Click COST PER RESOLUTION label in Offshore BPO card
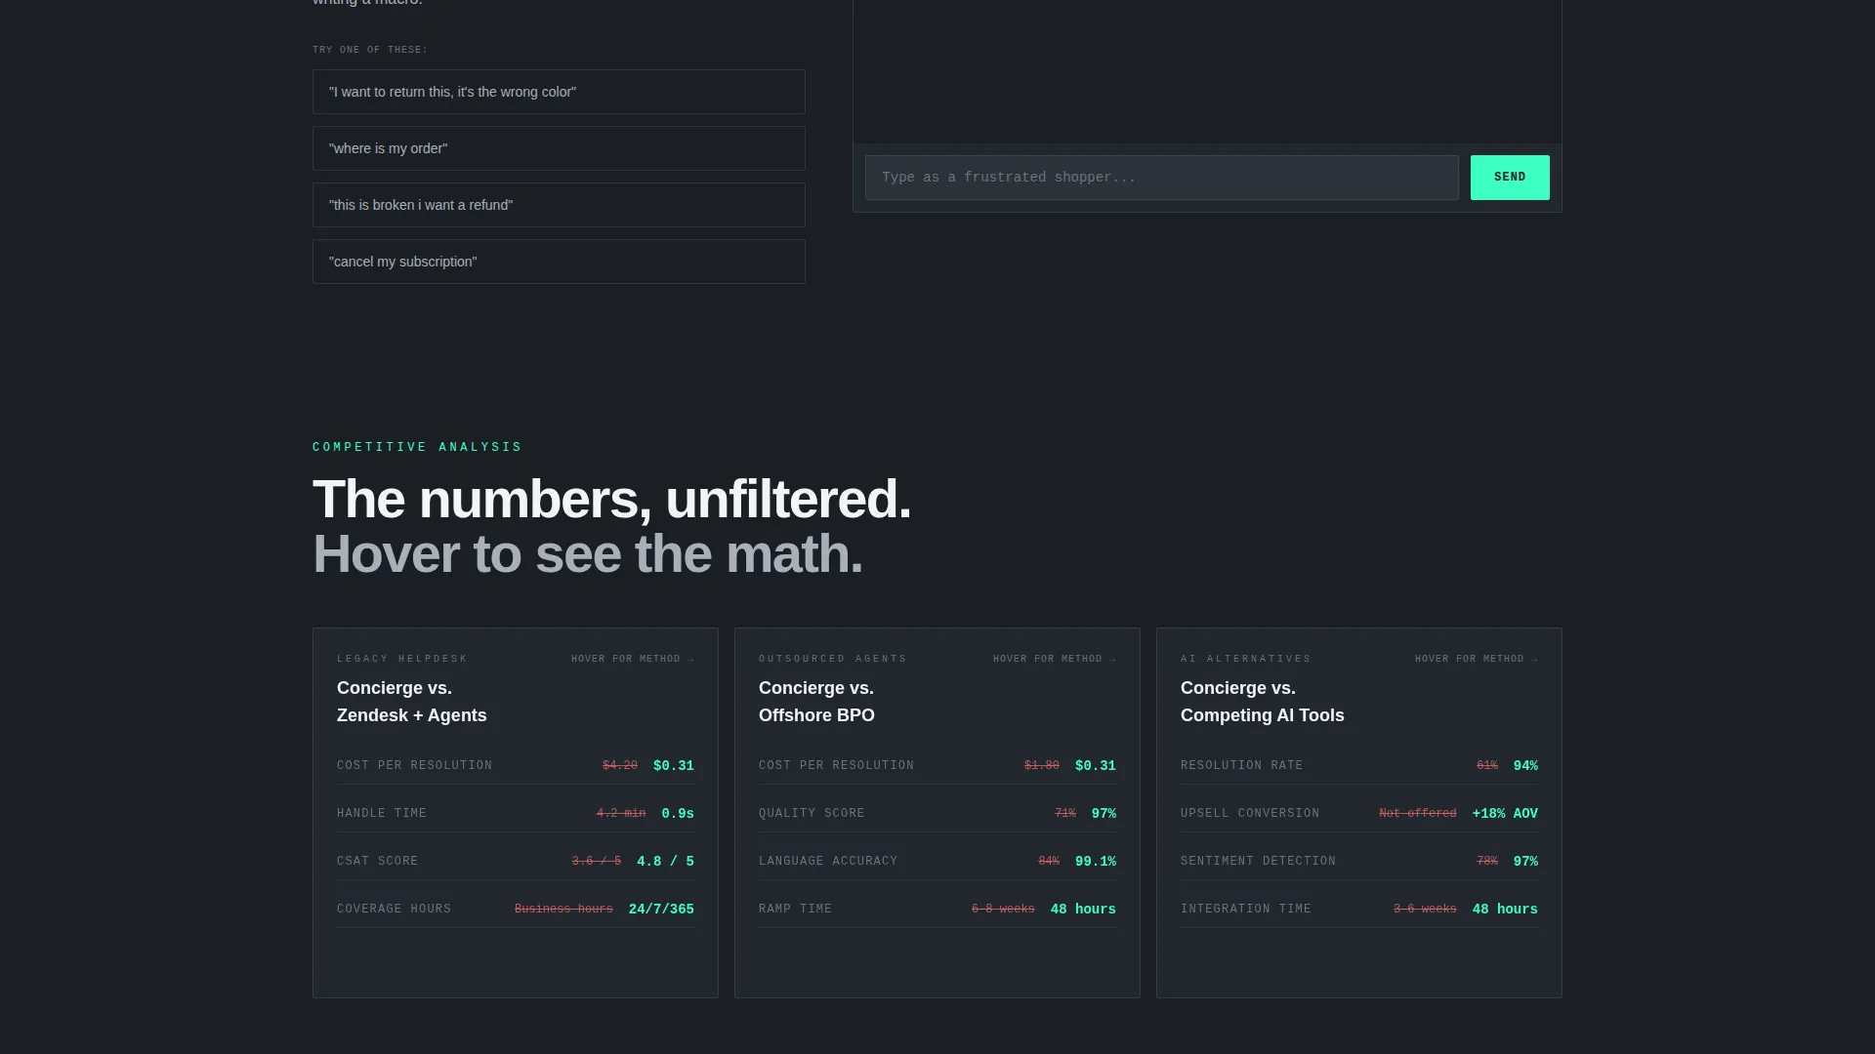The width and height of the screenshot is (1875, 1054). pyautogui.click(x=837, y=766)
